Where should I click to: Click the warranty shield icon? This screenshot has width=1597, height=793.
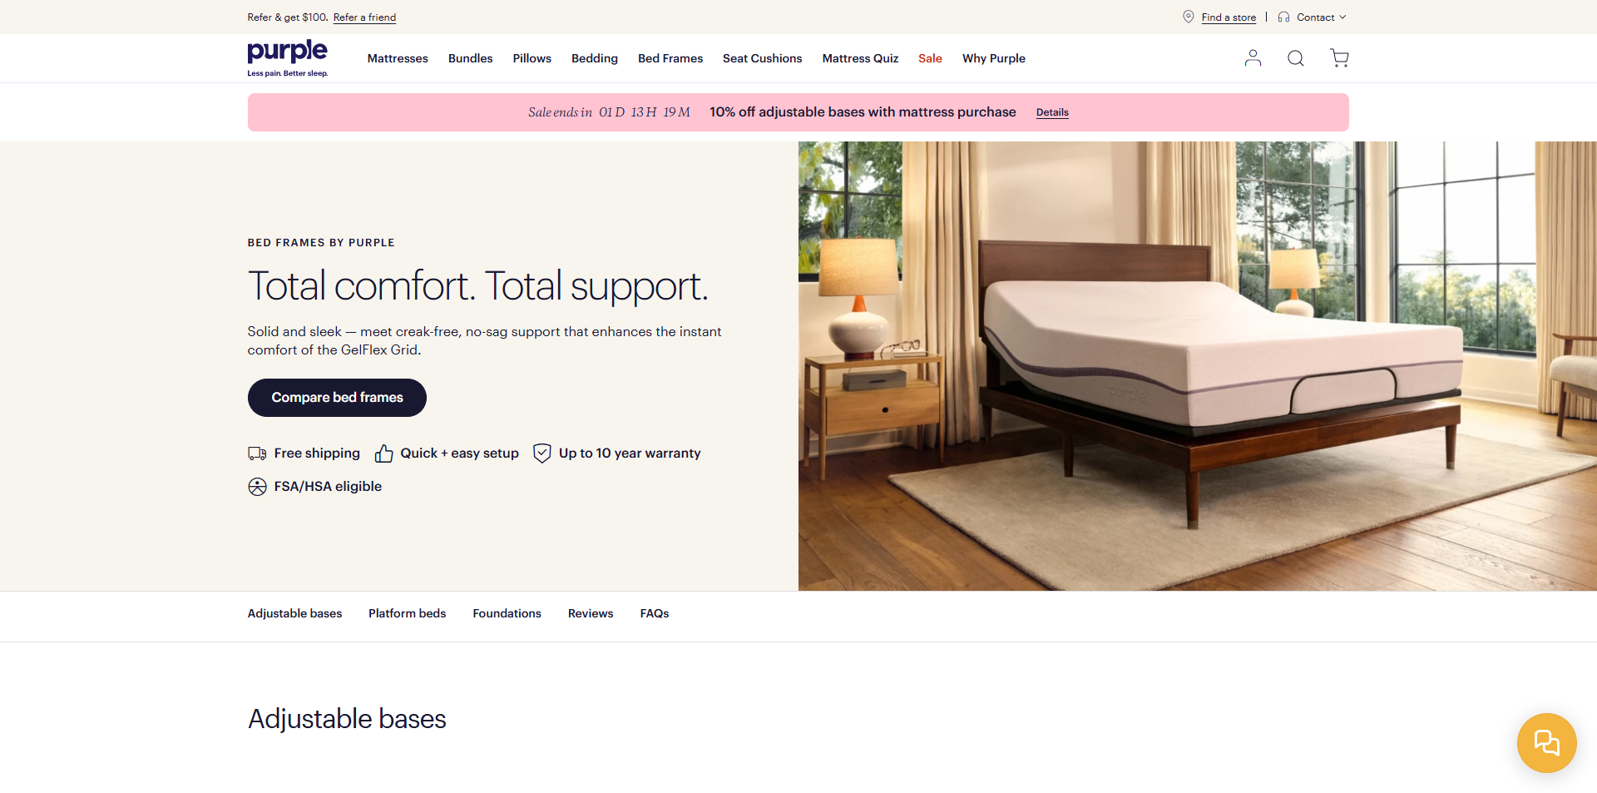[542, 453]
